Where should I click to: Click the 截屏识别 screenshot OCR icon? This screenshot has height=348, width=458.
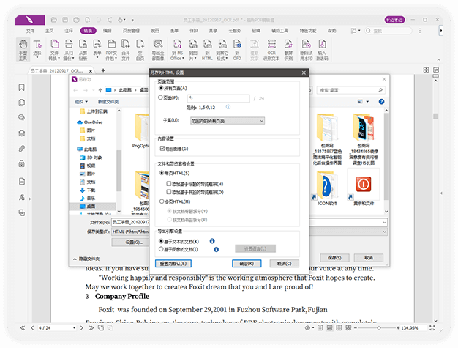288,50
